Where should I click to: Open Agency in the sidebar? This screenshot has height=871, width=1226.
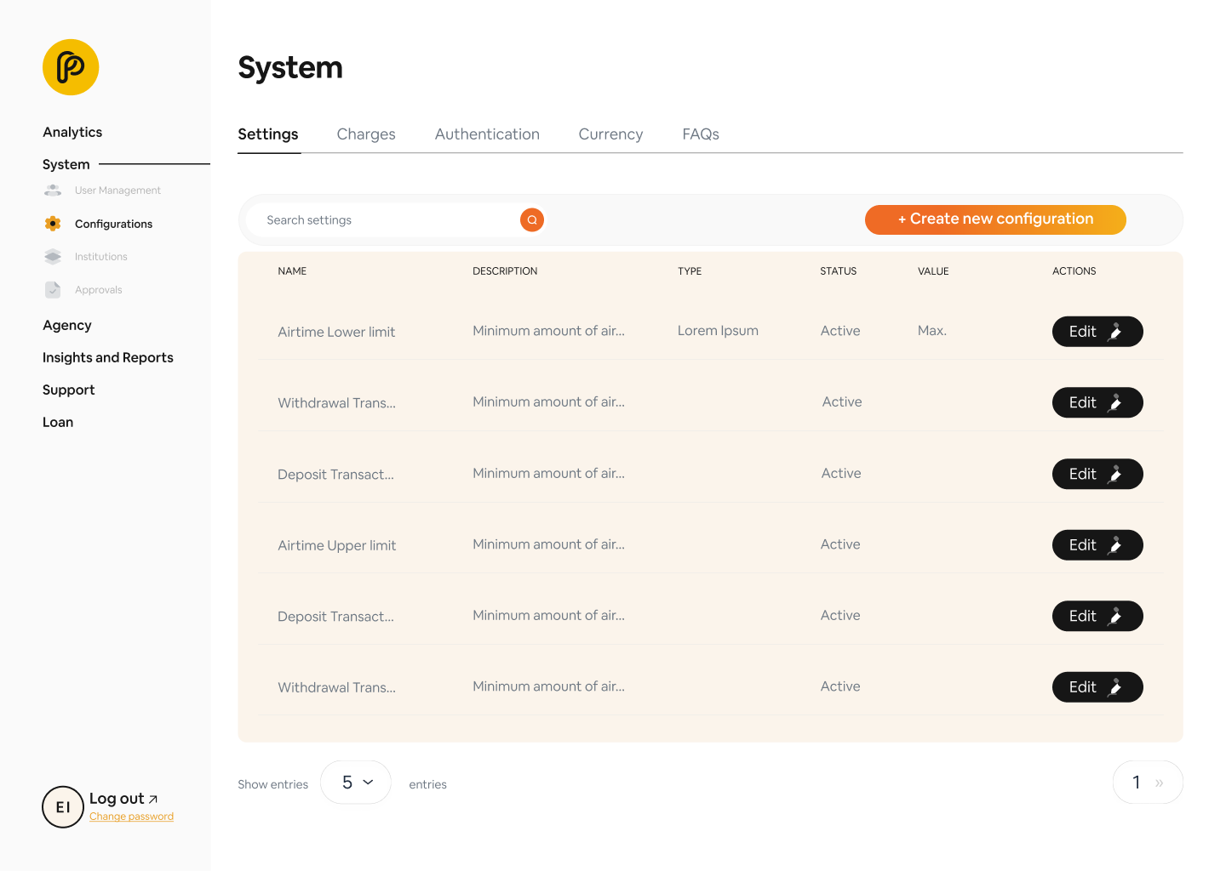pyautogui.click(x=67, y=325)
